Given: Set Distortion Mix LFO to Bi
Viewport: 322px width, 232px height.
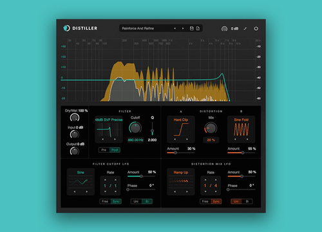Looking at the screenshot, I should tap(247, 201).
